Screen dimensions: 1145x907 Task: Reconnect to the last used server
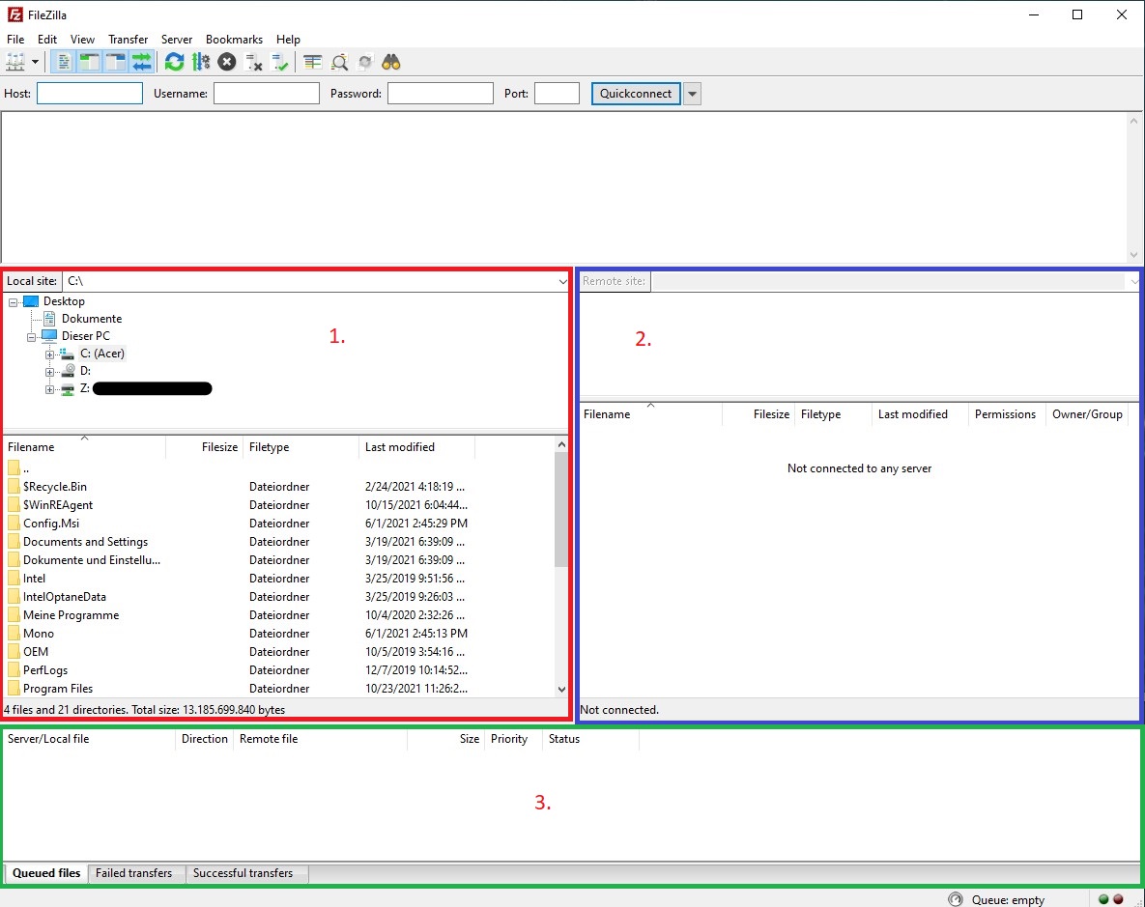(x=279, y=62)
